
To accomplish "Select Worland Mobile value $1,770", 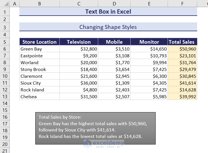I will coord(114,62).
